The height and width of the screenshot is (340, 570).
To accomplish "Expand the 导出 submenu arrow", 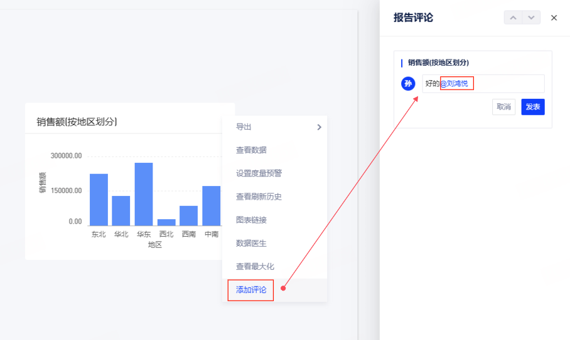I will point(319,127).
